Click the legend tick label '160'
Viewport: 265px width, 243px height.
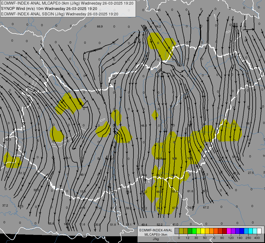[240, 238]
